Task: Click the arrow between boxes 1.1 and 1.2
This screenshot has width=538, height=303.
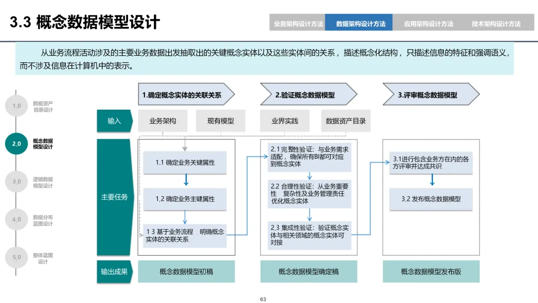Action: (186, 180)
